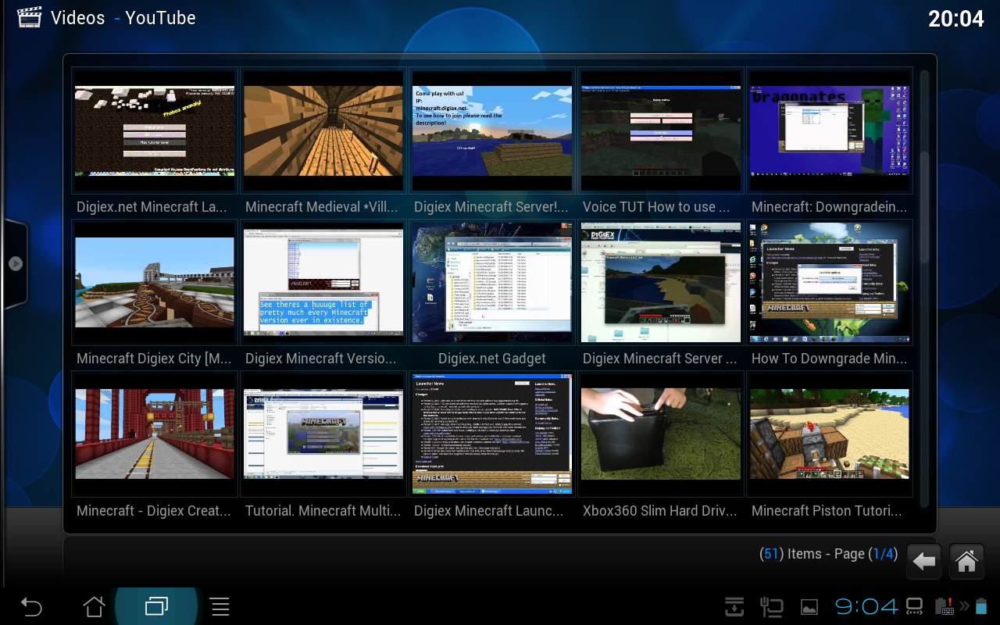
Task: Open Digiex Minecraft Launc... thumbnail
Action: [x=492, y=434]
